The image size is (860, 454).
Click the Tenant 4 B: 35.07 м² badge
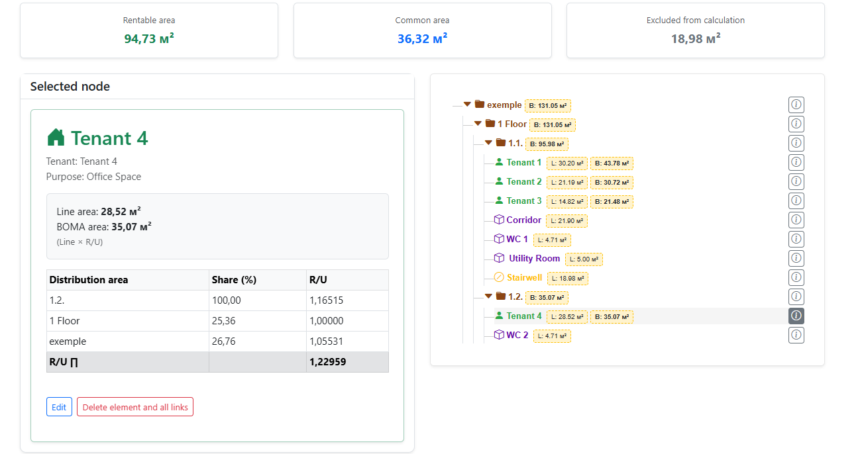point(612,317)
